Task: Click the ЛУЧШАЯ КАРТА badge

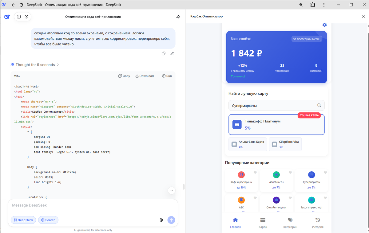Action: click(309, 115)
